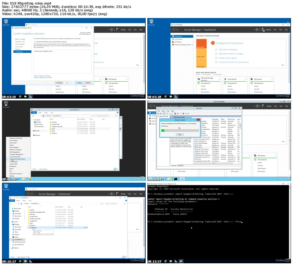
Task: Click 'Add other servers to manage' at 00:05:28
Action: 231,54
